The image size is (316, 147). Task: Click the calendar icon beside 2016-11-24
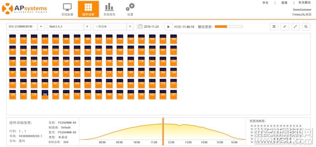pos(140,26)
